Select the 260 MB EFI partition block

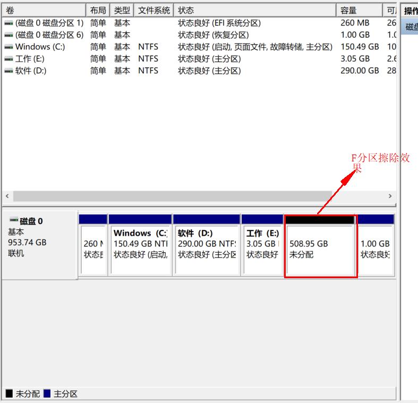[93, 245]
